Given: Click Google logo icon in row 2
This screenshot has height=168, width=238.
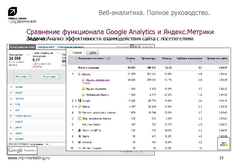Looking at the screenshot, I should (79, 101).
